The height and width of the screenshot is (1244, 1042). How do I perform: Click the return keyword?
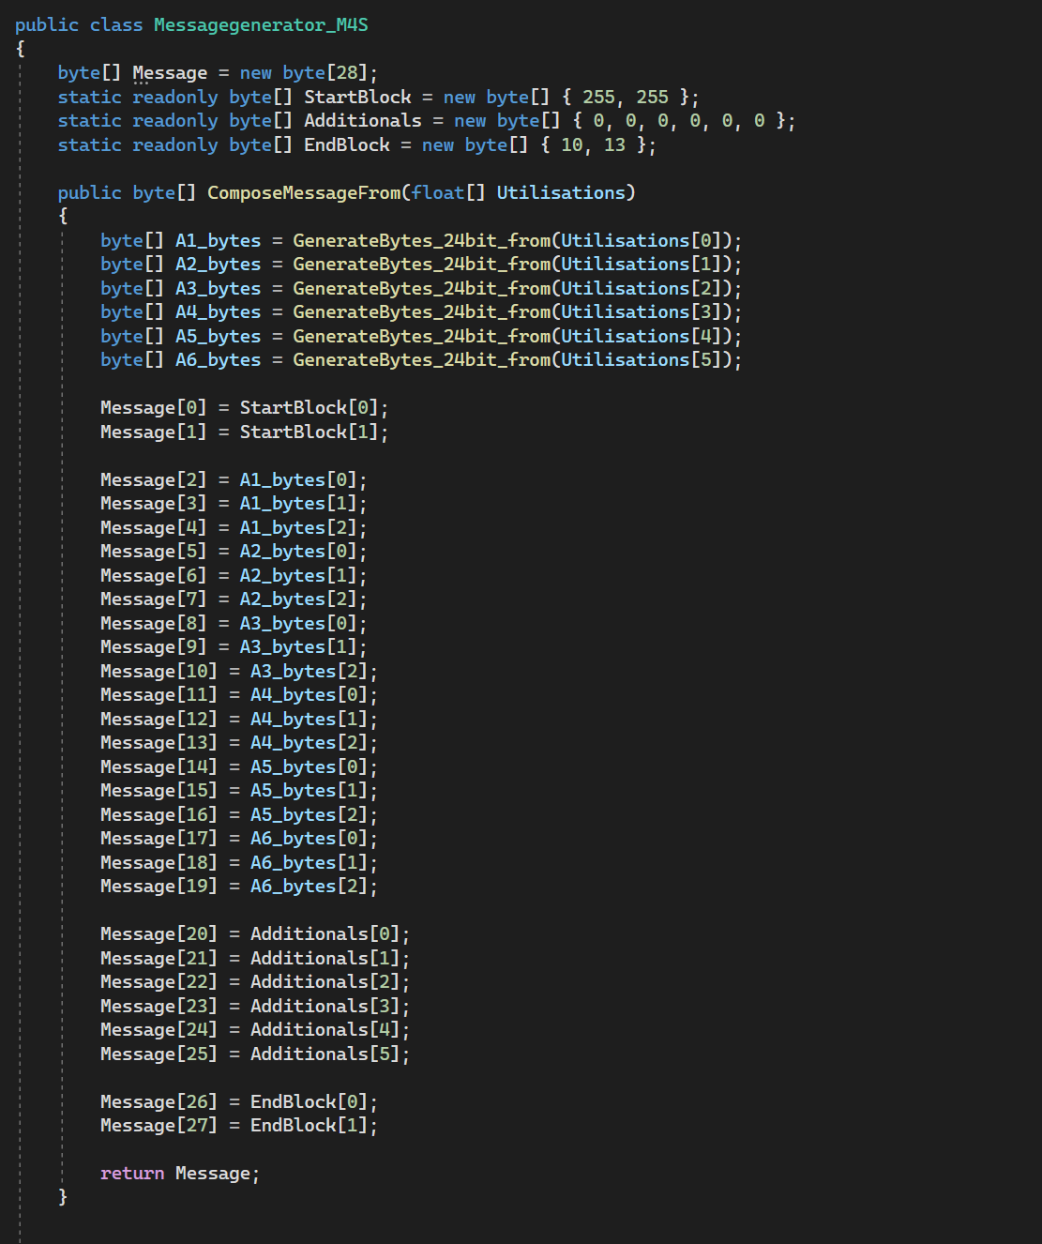point(132,1174)
